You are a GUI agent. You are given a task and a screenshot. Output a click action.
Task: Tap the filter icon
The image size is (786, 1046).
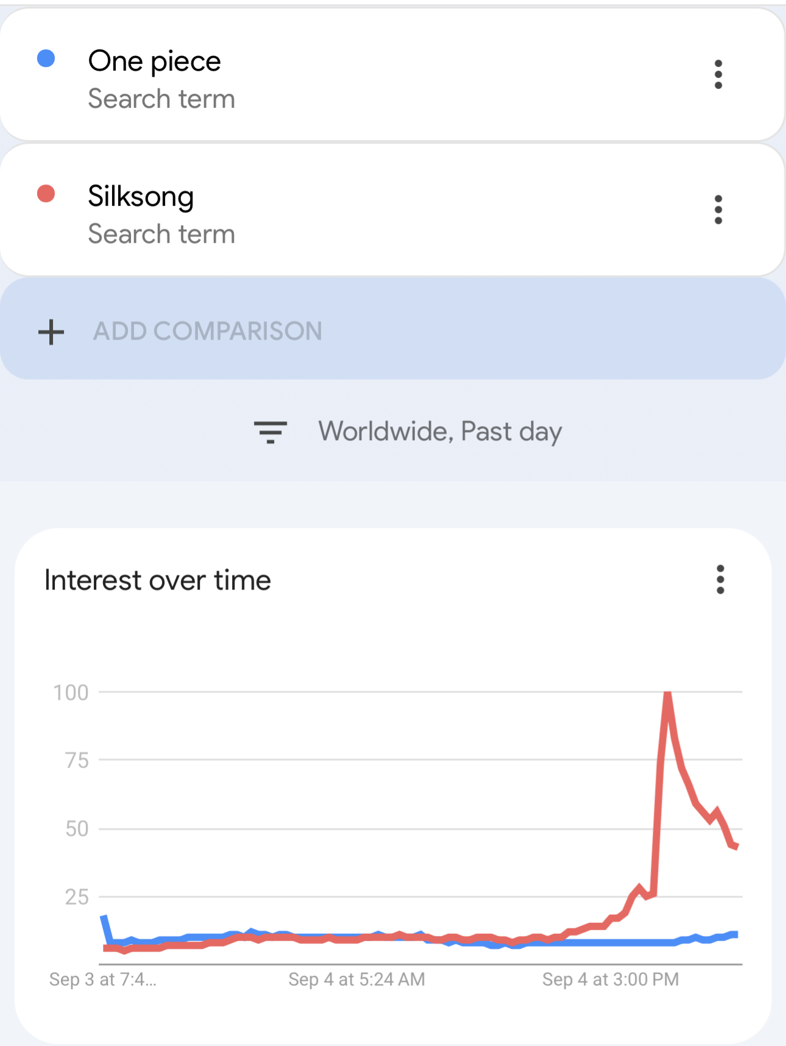[x=271, y=432]
